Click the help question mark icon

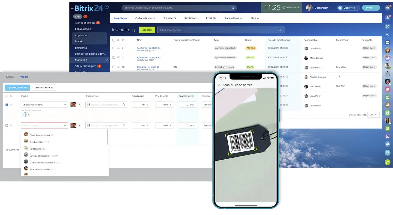(x=387, y=8)
